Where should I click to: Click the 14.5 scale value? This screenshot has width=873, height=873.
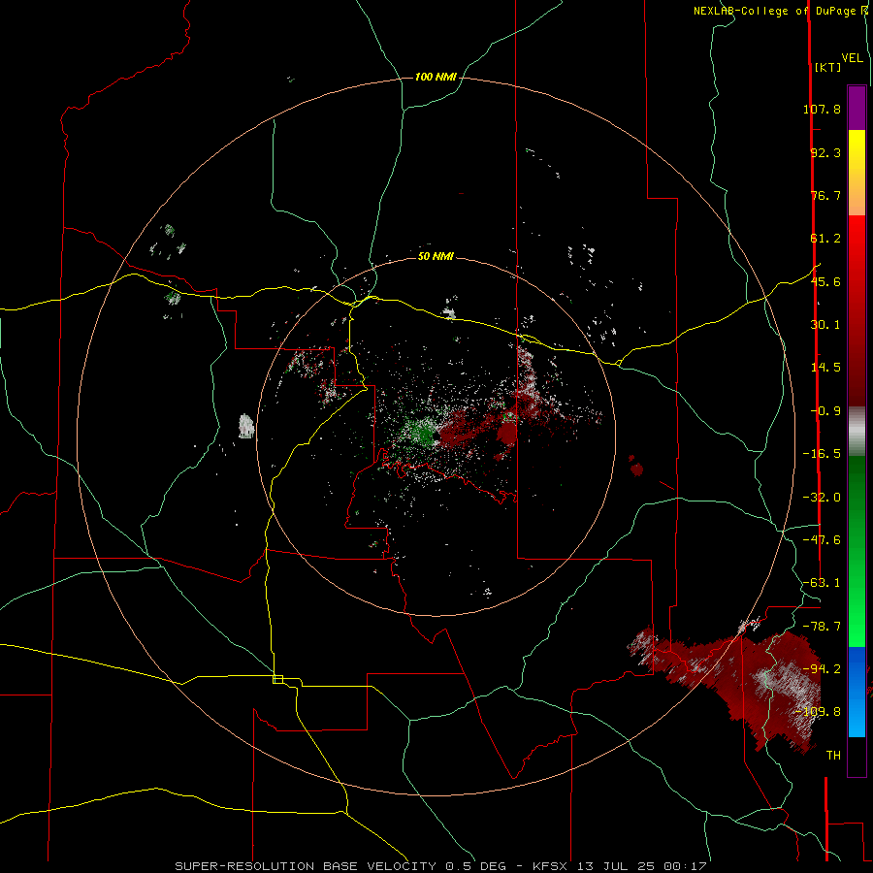825,368
